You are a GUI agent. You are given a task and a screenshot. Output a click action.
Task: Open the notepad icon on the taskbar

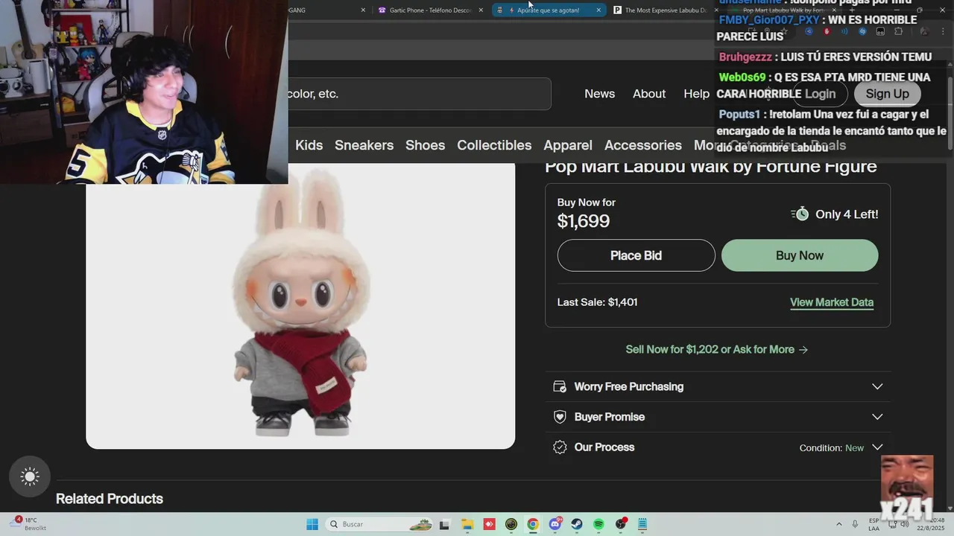click(642, 524)
